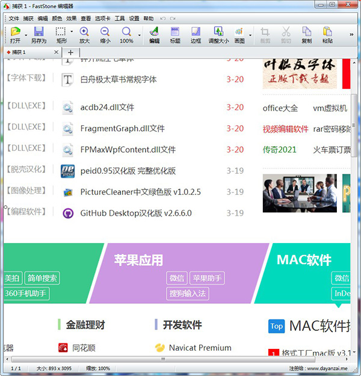361x376 pixels.
Task: Click the redo arrow in the menu bar
Action: click(x=173, y=19)
